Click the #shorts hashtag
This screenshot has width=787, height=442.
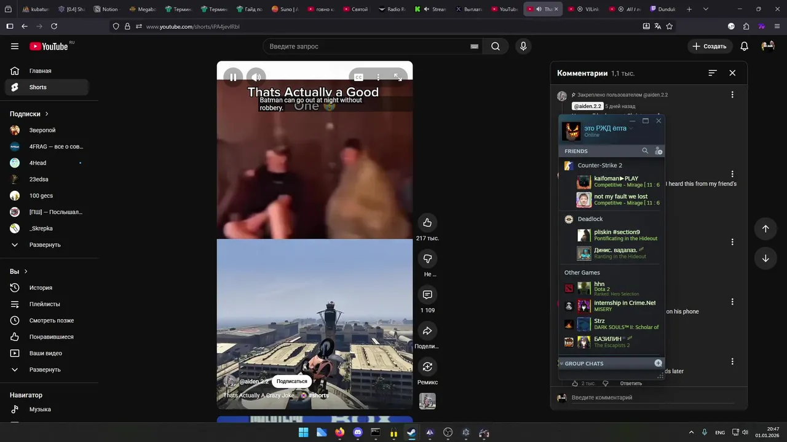point(318,395)
